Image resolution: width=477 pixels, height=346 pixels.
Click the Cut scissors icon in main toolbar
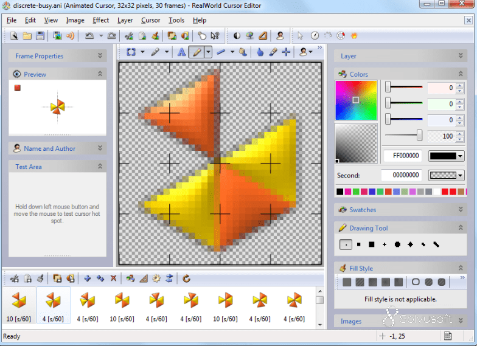(129, 36)
